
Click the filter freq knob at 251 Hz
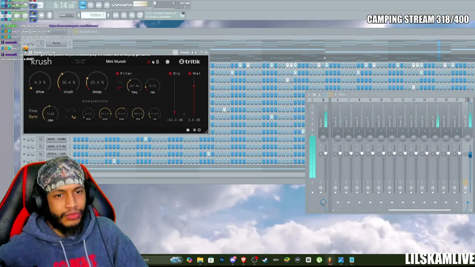coord(134,86)
